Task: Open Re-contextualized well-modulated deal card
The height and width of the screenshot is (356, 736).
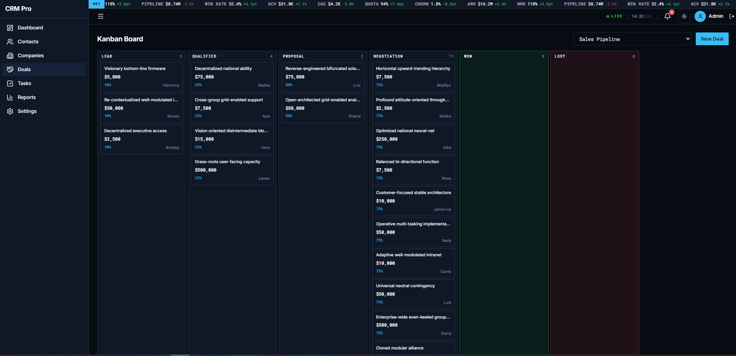Action: [142, 108]
